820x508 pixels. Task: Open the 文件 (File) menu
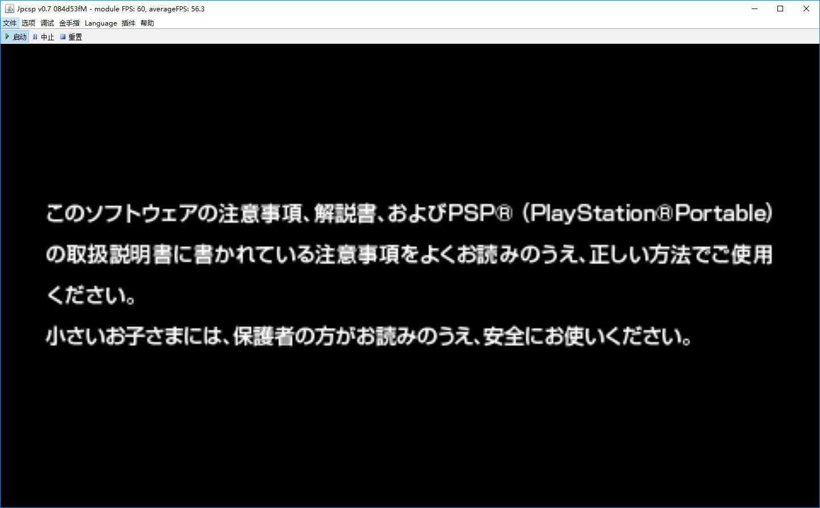[x=10, y=23]
